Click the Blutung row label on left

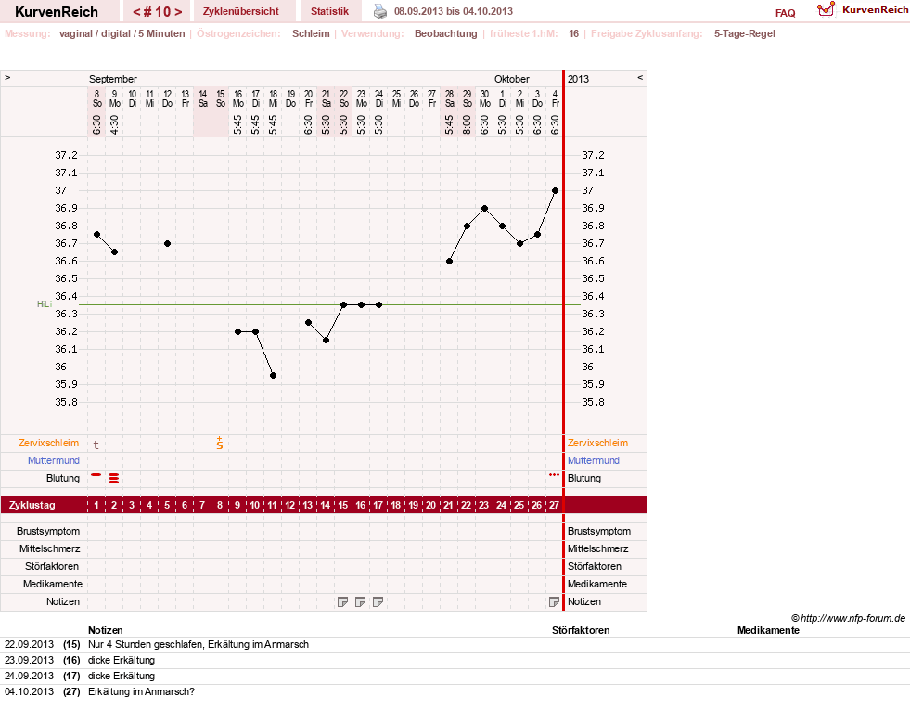[63, 478]
